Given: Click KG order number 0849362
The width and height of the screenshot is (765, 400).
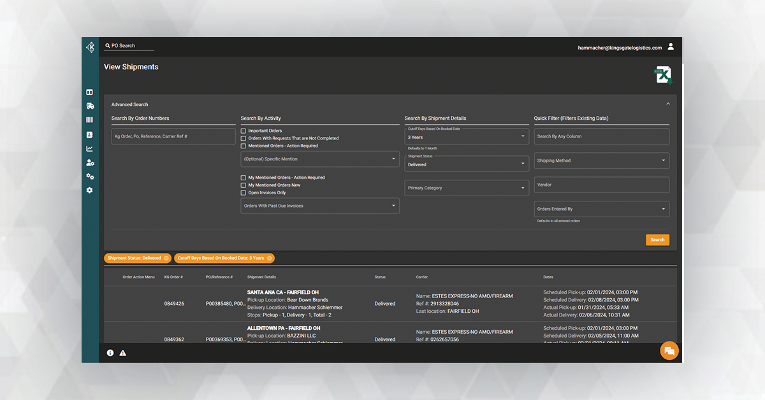Looking at the screenshot, I should pos(174,339).
